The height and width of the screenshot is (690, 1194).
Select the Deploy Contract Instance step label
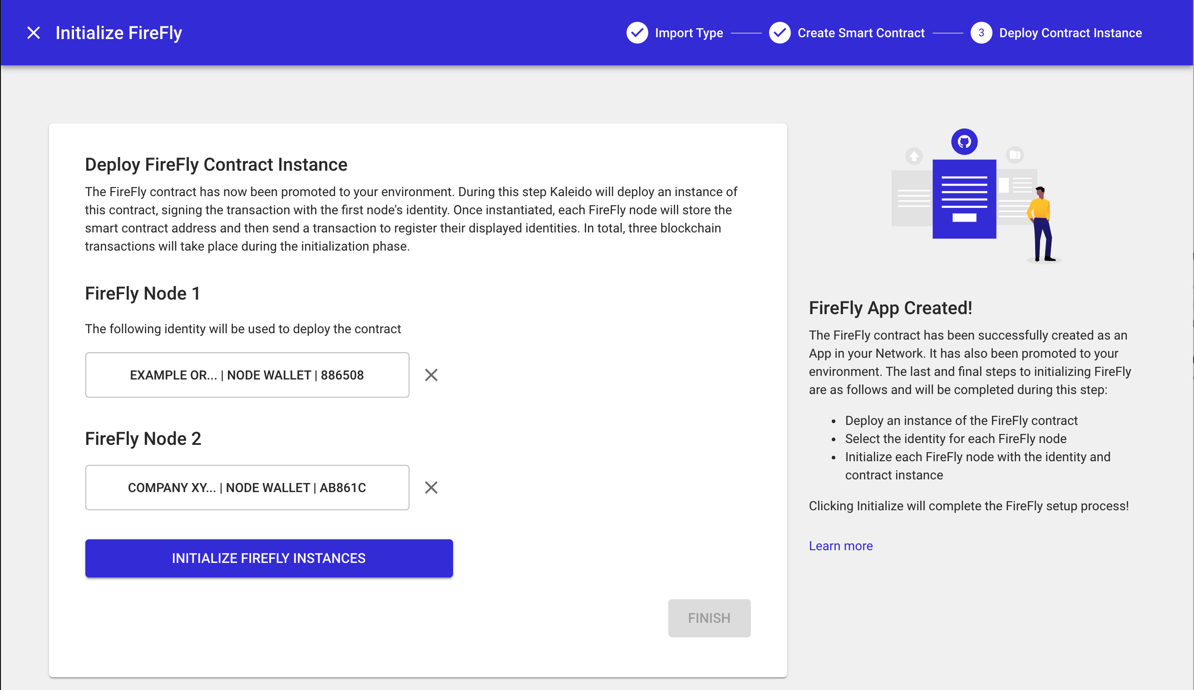coord(1071,33)
